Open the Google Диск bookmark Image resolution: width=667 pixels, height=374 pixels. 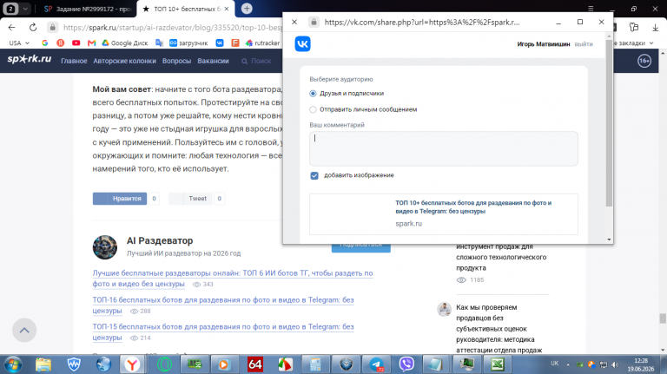125,43
